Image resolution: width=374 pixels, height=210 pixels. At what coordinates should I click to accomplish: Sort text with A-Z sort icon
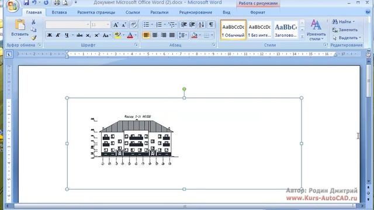(201, 24)
